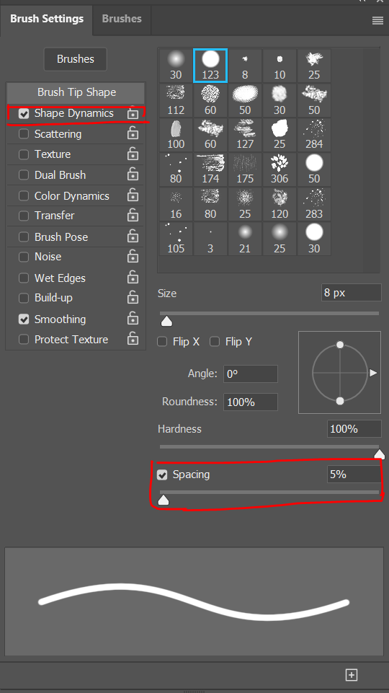Click the lock icon beside Wet Edges
This screenshot has height=693, width=389.
[x=133, y=278]
